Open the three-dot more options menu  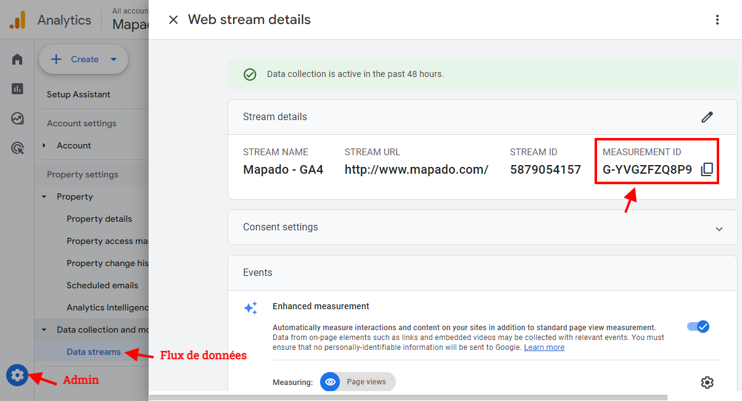[717, 20]
